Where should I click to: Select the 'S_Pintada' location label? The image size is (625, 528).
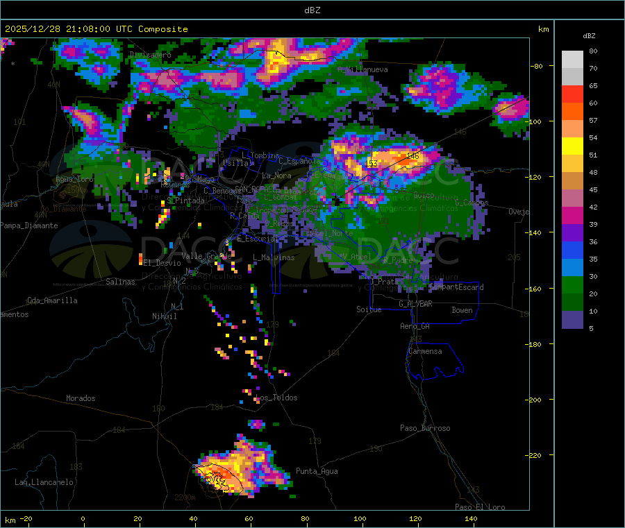tap(185, 201)
